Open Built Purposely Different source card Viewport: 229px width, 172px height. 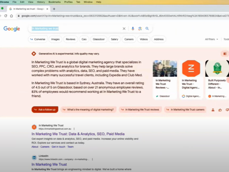click(x=217, y=80)
